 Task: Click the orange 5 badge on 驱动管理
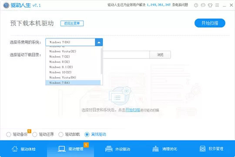tap(86, 145)
